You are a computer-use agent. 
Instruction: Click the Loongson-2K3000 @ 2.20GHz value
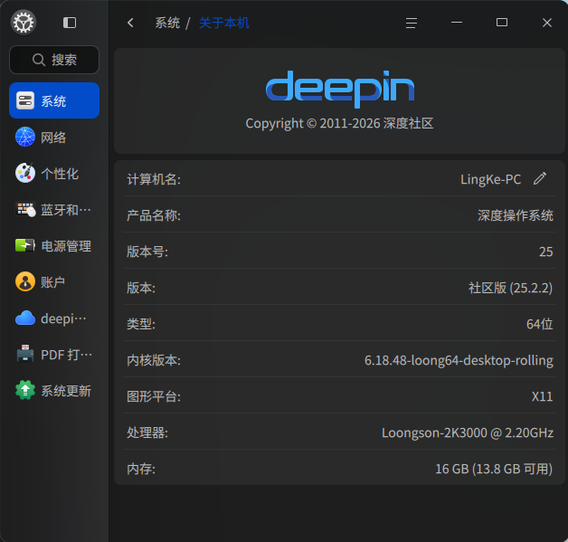point(468,433)
